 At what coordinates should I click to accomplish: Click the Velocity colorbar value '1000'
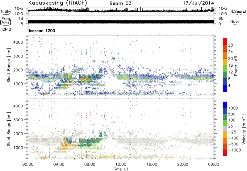(x=233, y=108)
